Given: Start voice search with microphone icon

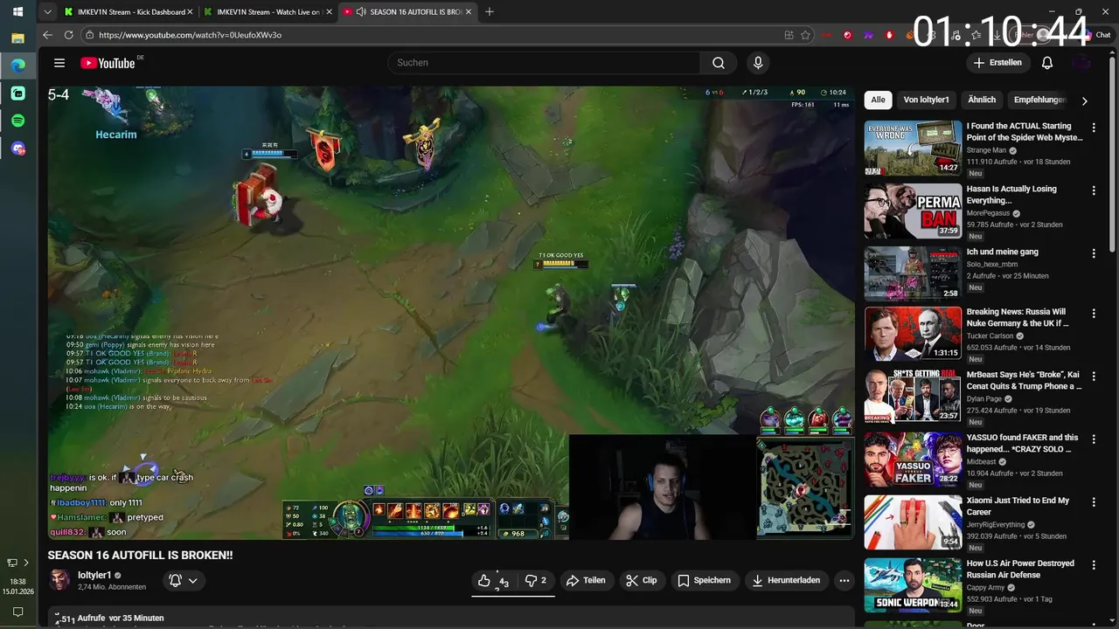Looking at the screenshot, I should [x=758, y=63].
